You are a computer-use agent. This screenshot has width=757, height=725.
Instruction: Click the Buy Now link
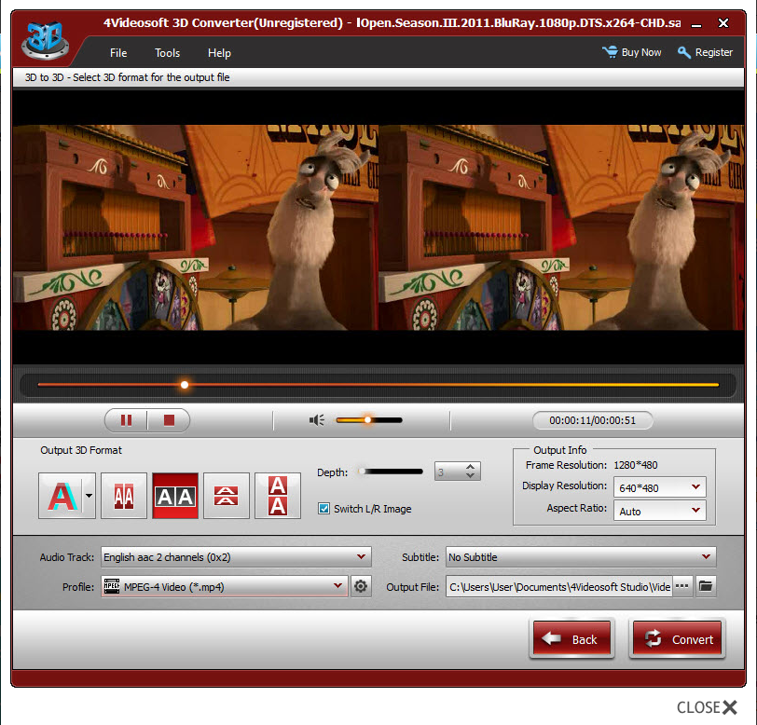(x=632, y=52)
